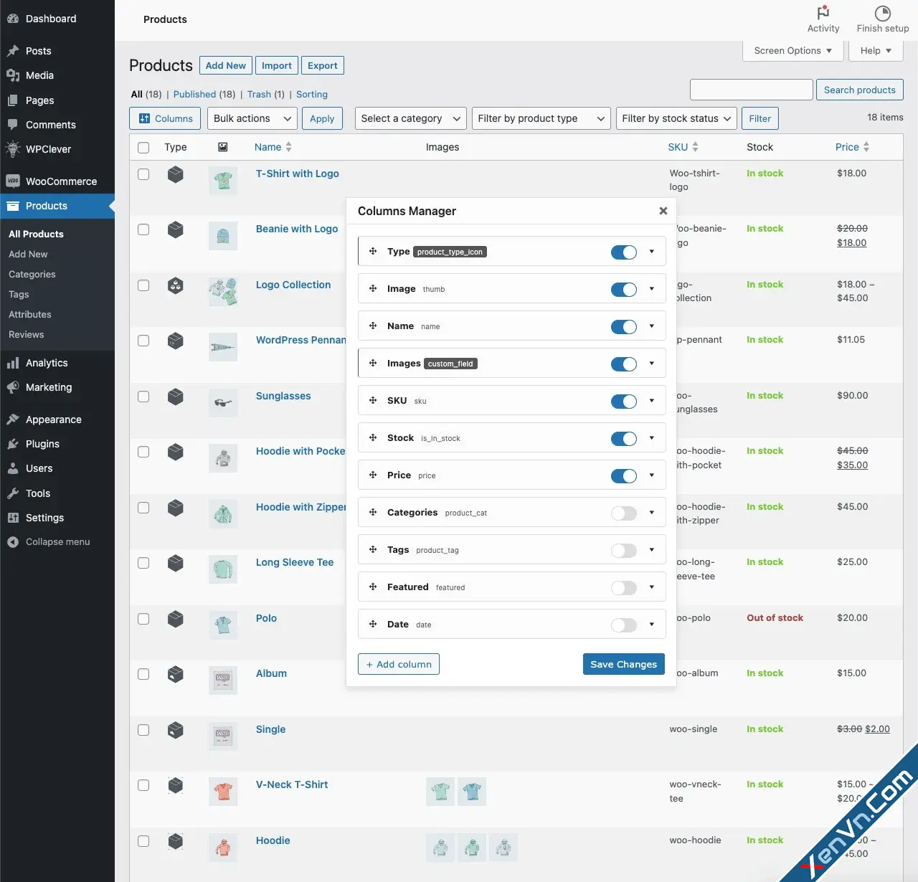This screenshot has width=918, height=882.
Task: Click the Finish setup progress icon
Action: pyautogui.click(x=883, y=13)
